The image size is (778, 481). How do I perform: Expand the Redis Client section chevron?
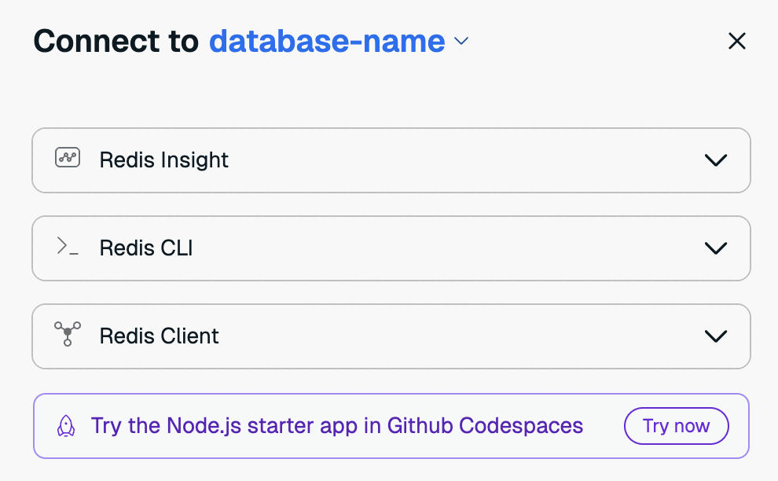coord(715,336)
